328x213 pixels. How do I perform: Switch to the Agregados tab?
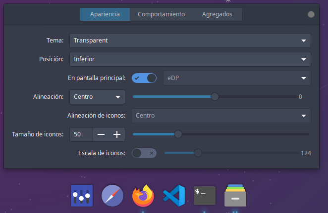217,14
